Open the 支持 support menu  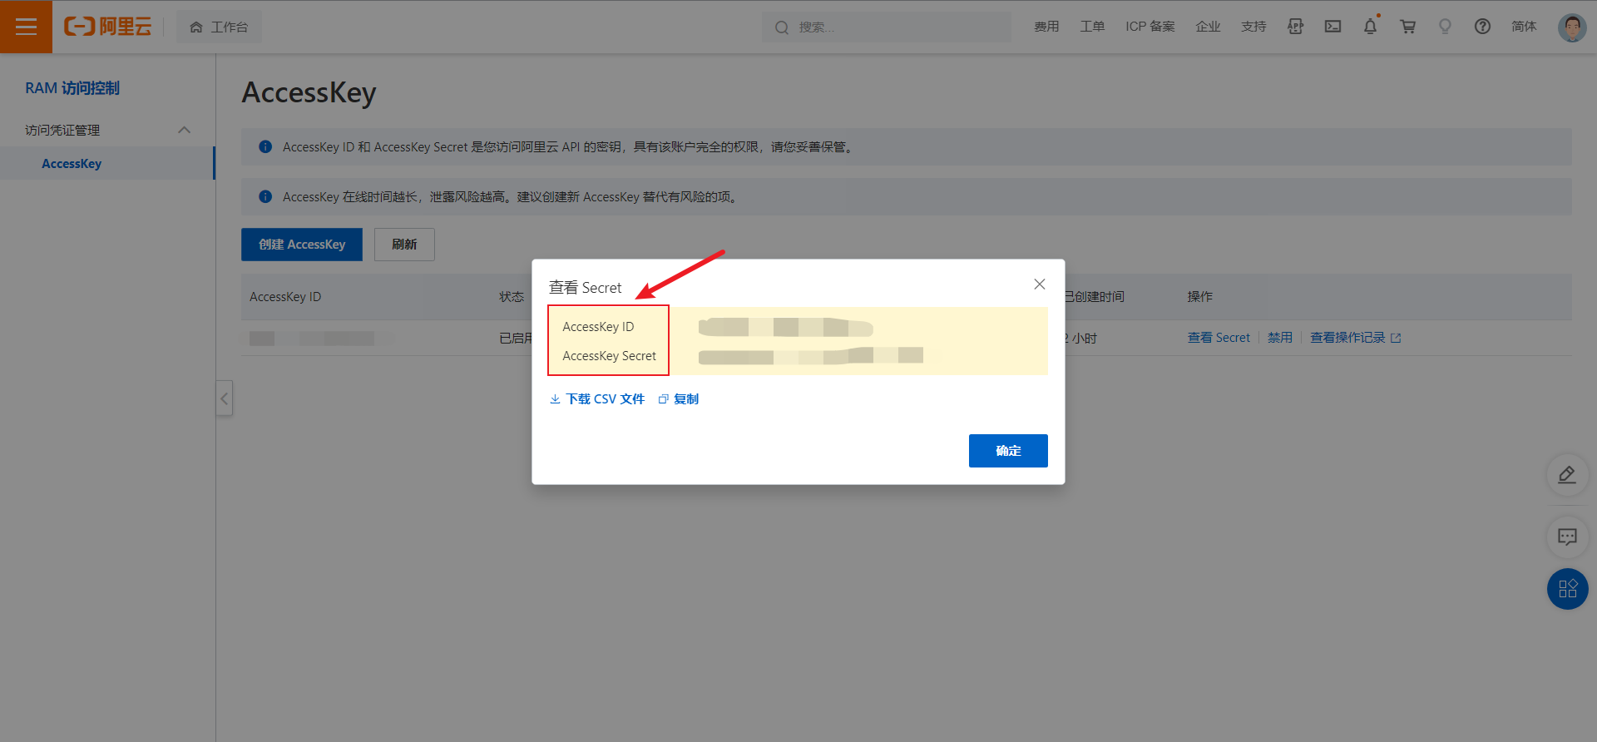pos(1253,27)
